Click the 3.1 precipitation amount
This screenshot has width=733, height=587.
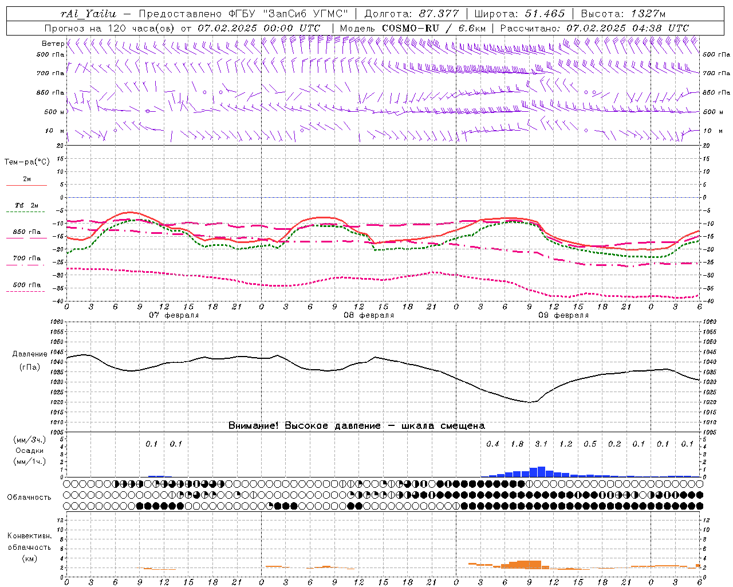[x=541, y=444]
